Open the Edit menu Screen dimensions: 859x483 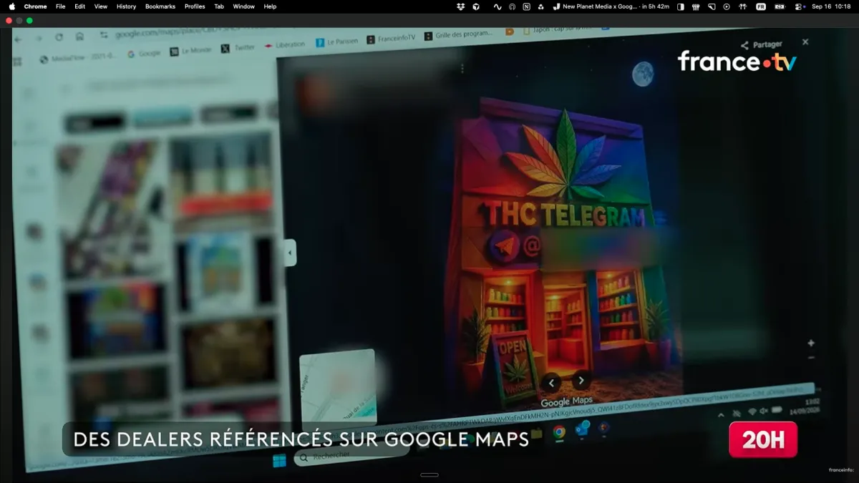pyautogui.click(x=79, y=6)
